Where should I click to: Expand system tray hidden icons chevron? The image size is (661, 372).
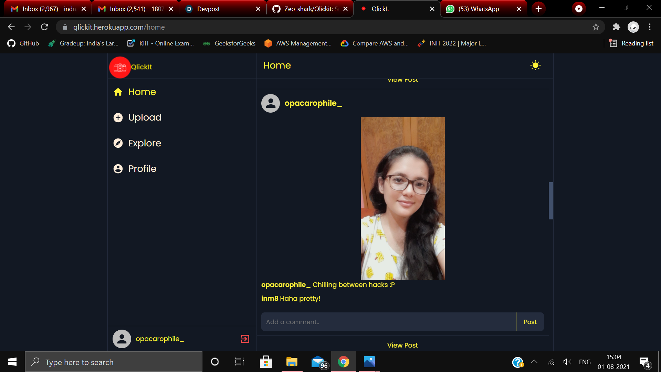[534, 362]
